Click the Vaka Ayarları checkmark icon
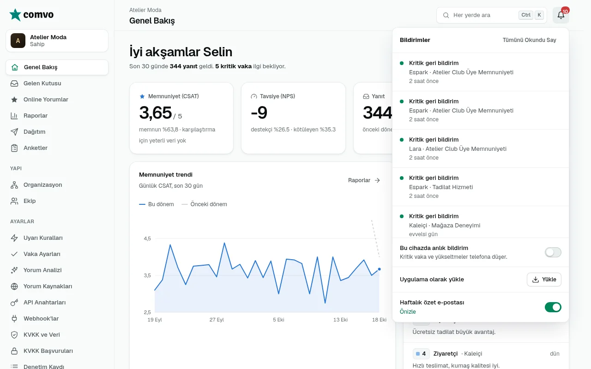This screenshot has width=591, height=369. [x=14, y=254]
